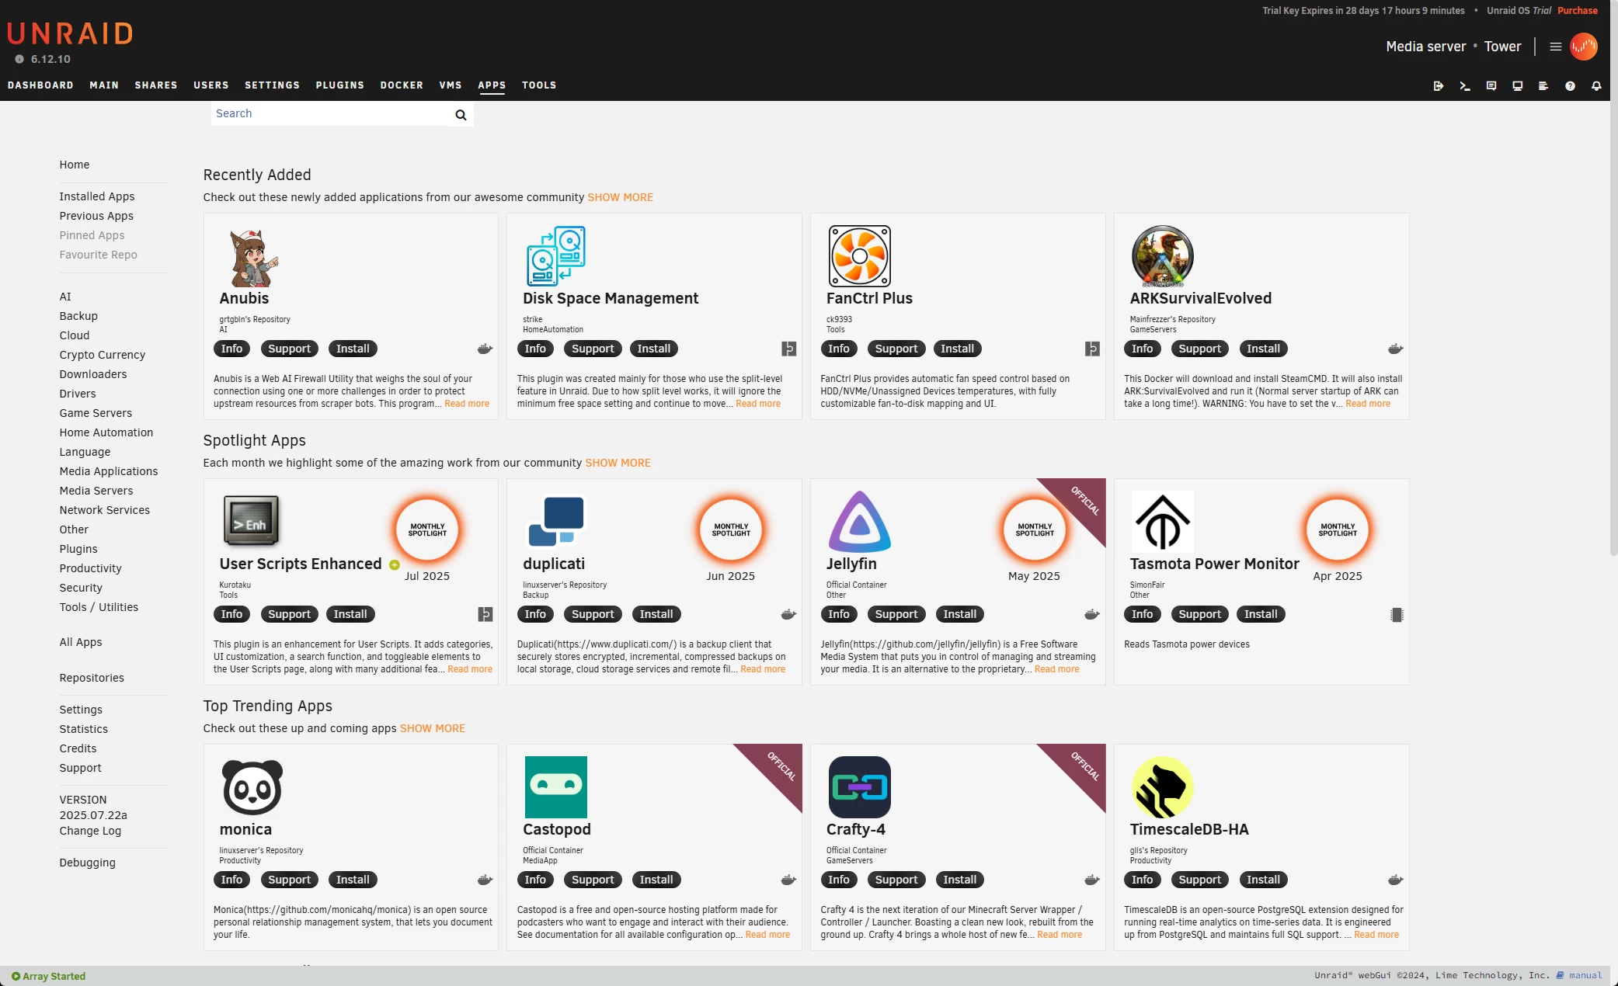Open the notifications bell icon

(1596, 86)
